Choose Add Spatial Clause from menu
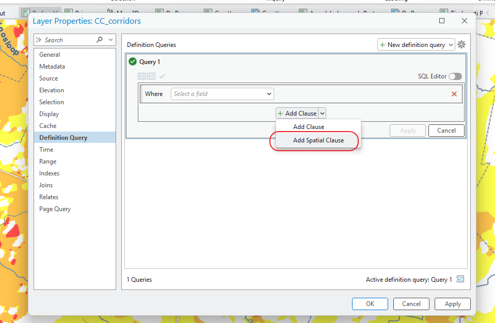Screen dimensions: 495x323 pyautogui.click(x=318, y=140)
